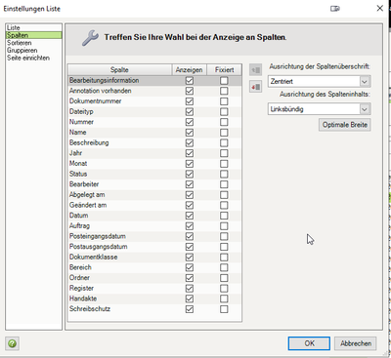Select the Bearbeitungsinformation row name
The height and width of the screenshot is (358, 391).
104,80
